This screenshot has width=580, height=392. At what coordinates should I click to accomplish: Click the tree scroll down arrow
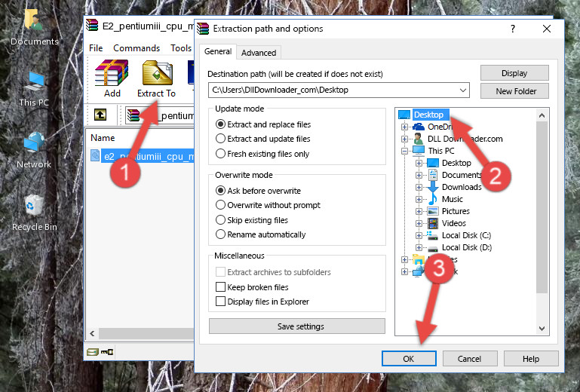(x=542, y=328)
